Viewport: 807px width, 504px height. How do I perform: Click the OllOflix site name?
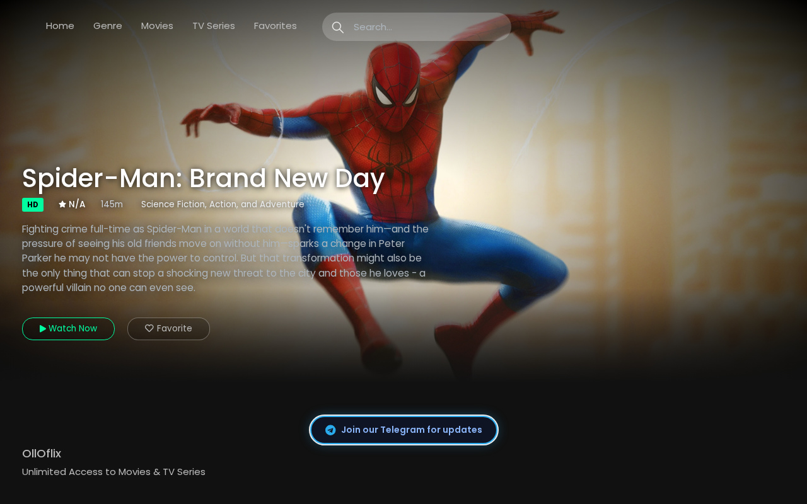coord(42,454)
